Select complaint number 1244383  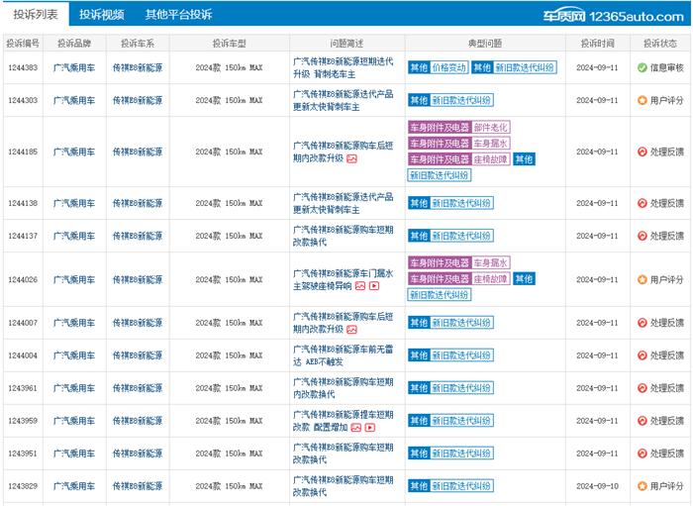click(23, 67)
